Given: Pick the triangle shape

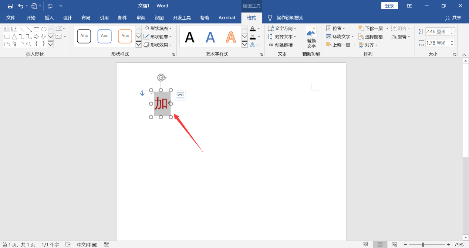Looking at the screenshot, I should [14, 37].
